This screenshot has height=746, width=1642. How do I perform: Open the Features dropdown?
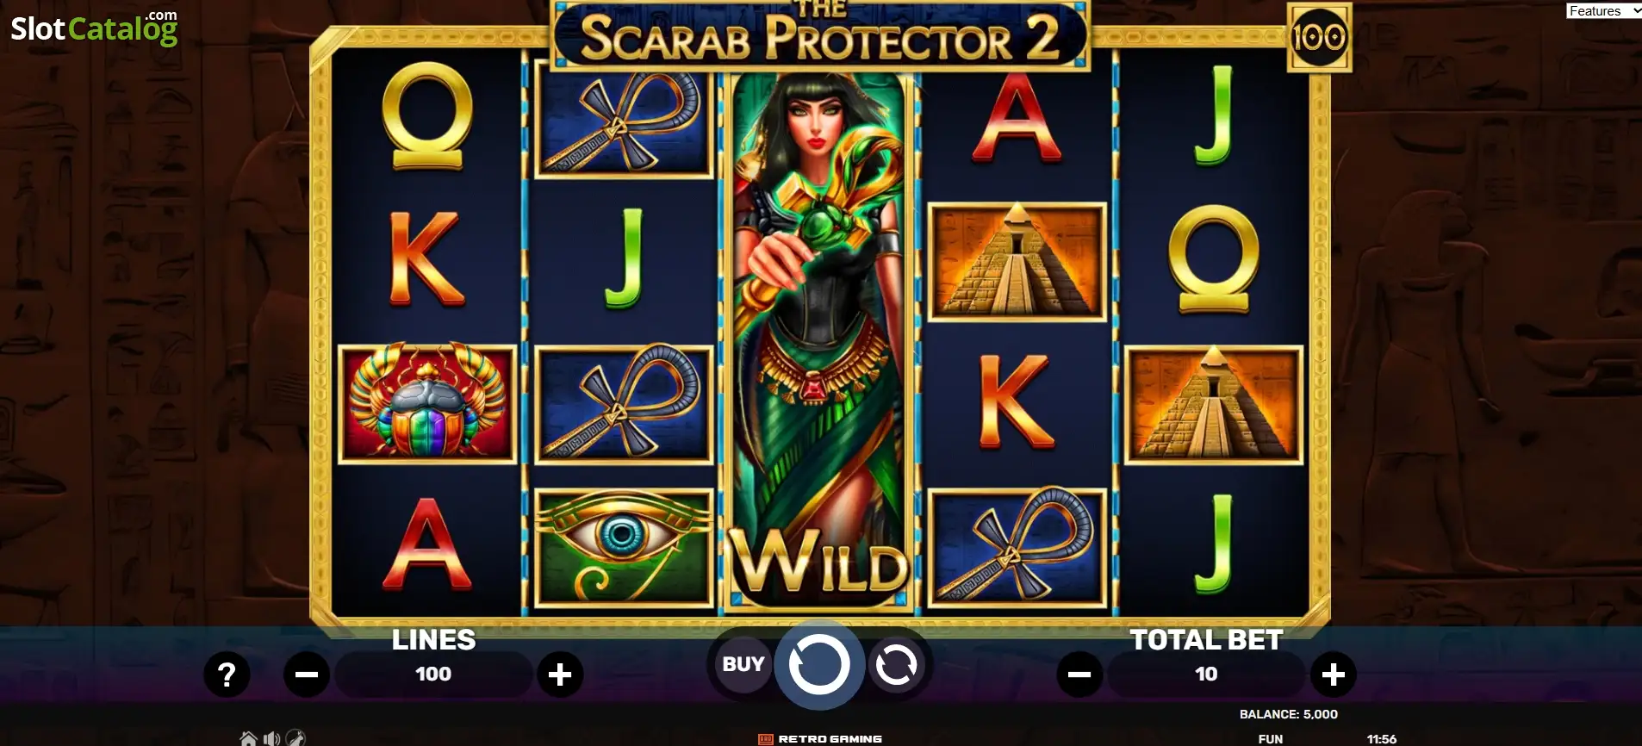pyautogui.click(x=1603, y=10)
